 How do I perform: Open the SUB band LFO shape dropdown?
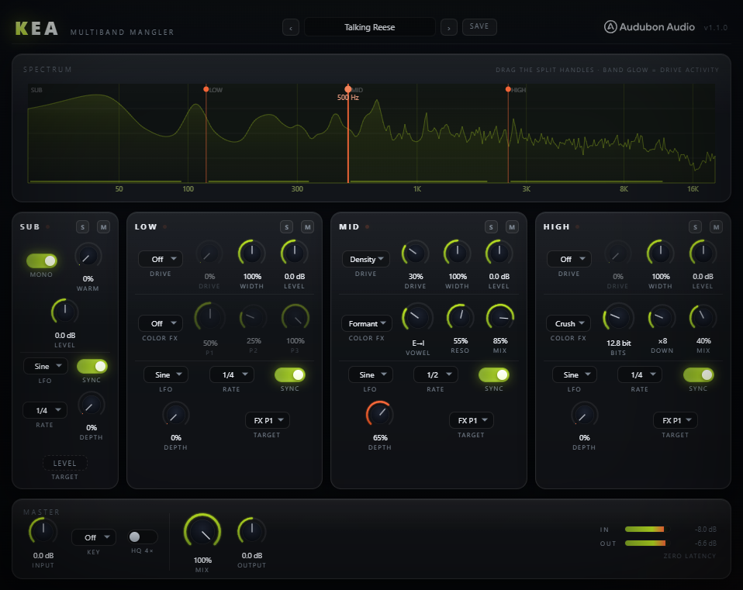[46, 366]
